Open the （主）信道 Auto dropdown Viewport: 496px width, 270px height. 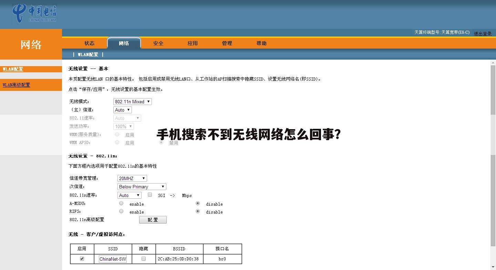click(x=123, y=110)
